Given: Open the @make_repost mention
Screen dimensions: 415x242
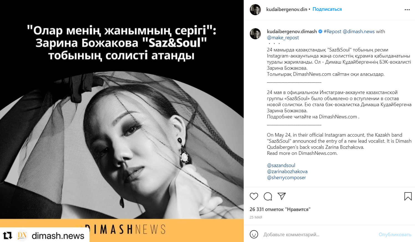Looking at the screenshot, I should (283, 38).
